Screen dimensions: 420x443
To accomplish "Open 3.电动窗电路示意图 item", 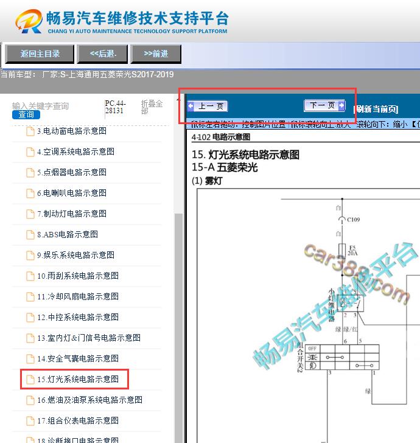I will click(x=72, y=131).
